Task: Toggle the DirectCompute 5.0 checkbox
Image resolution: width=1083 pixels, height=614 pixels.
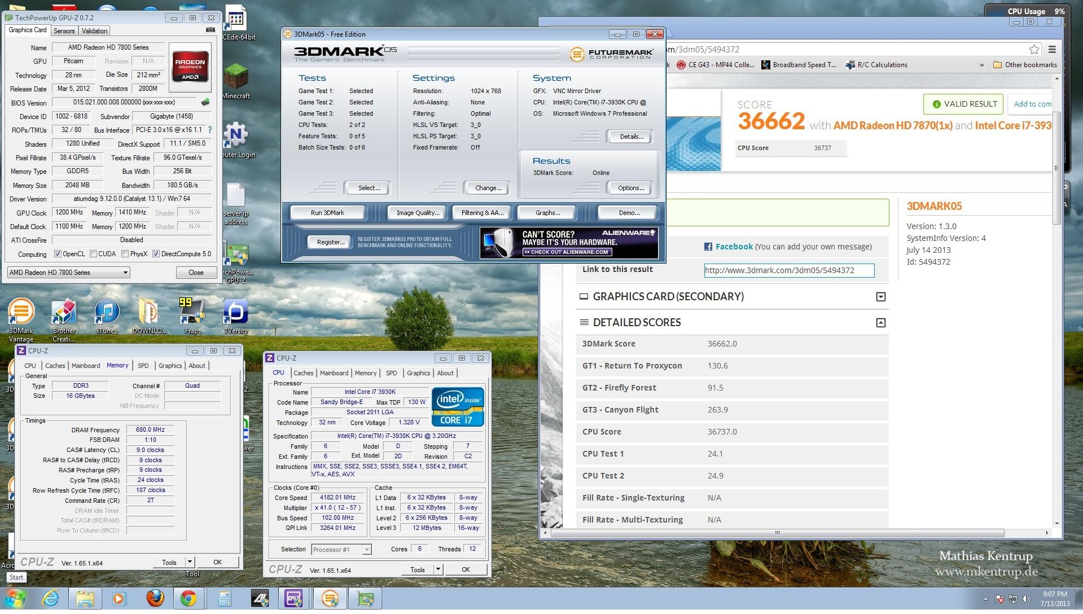Action: (156, 254)
